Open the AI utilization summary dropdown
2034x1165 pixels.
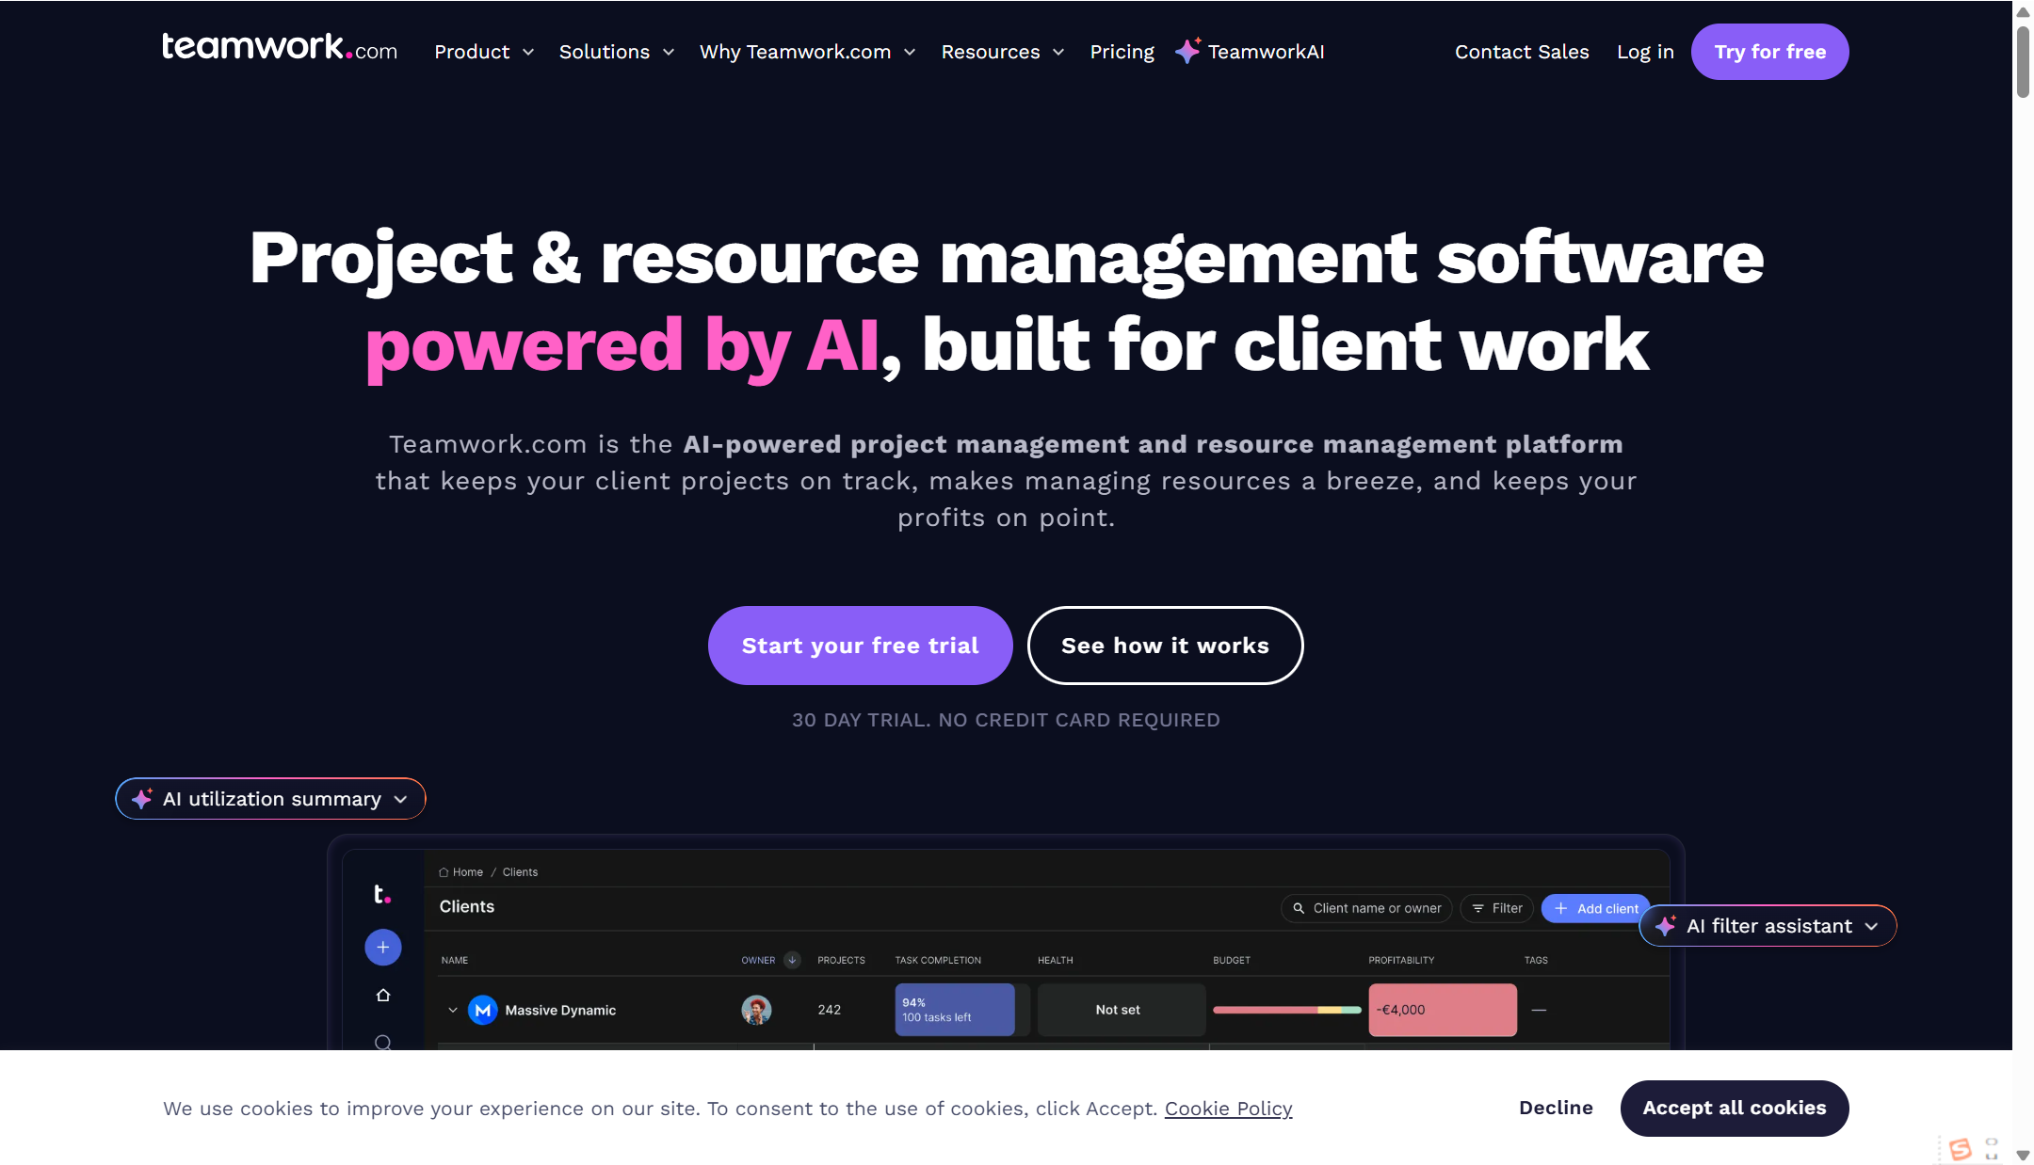[270, 799]
